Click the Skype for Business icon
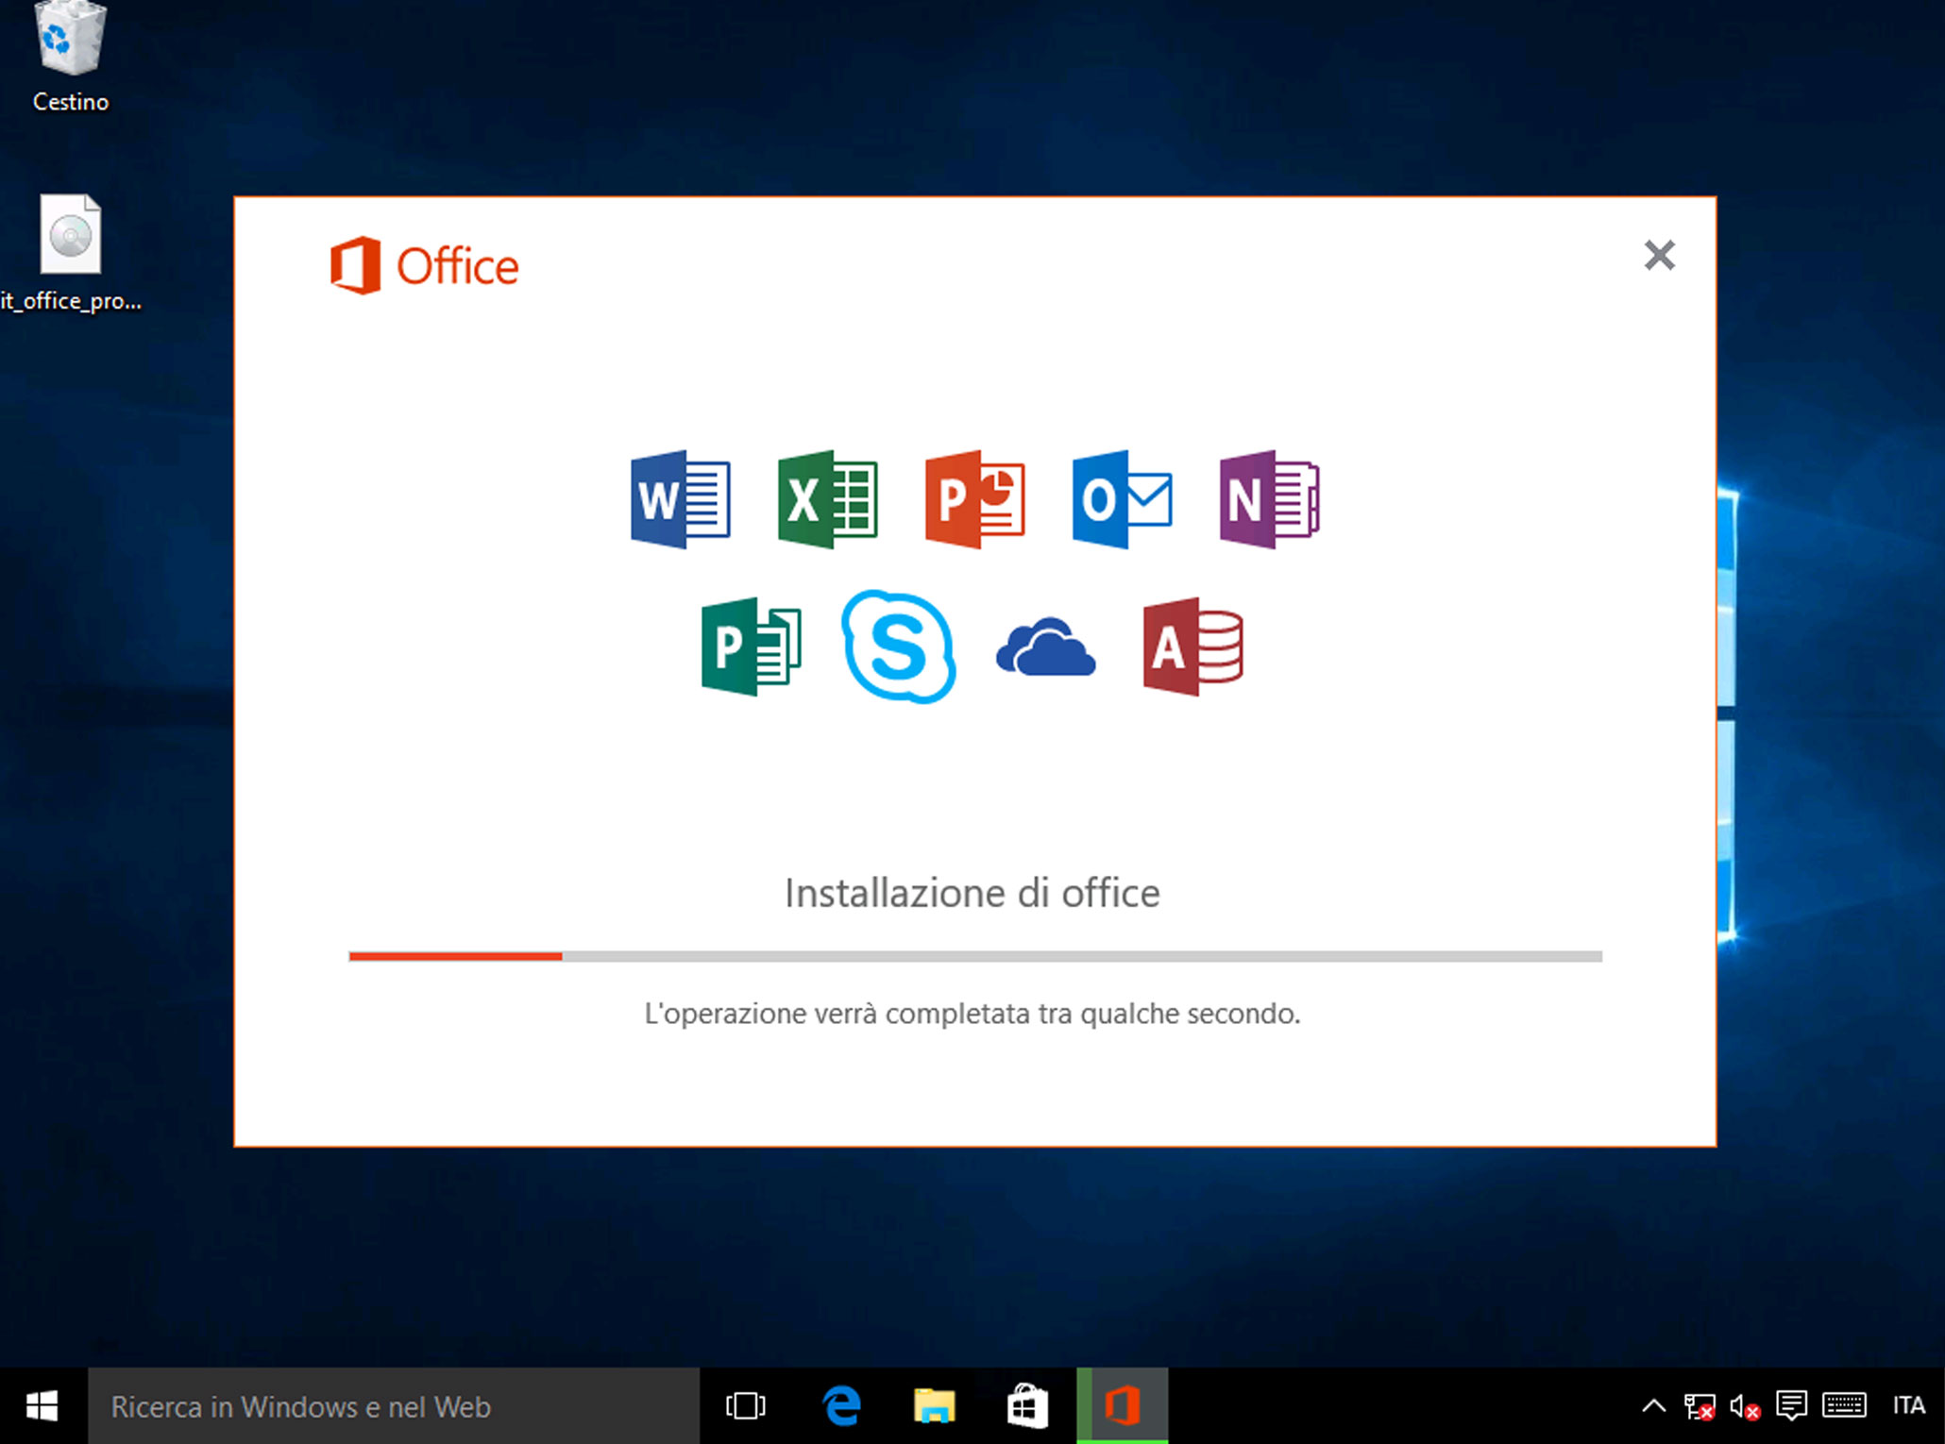Image resolution: width=1945 pixels, height=1444 pixels. pos(899,646)
